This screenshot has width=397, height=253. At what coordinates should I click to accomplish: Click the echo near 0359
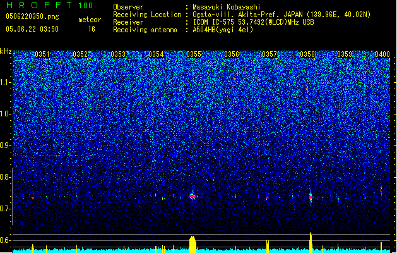click(338, 198)
